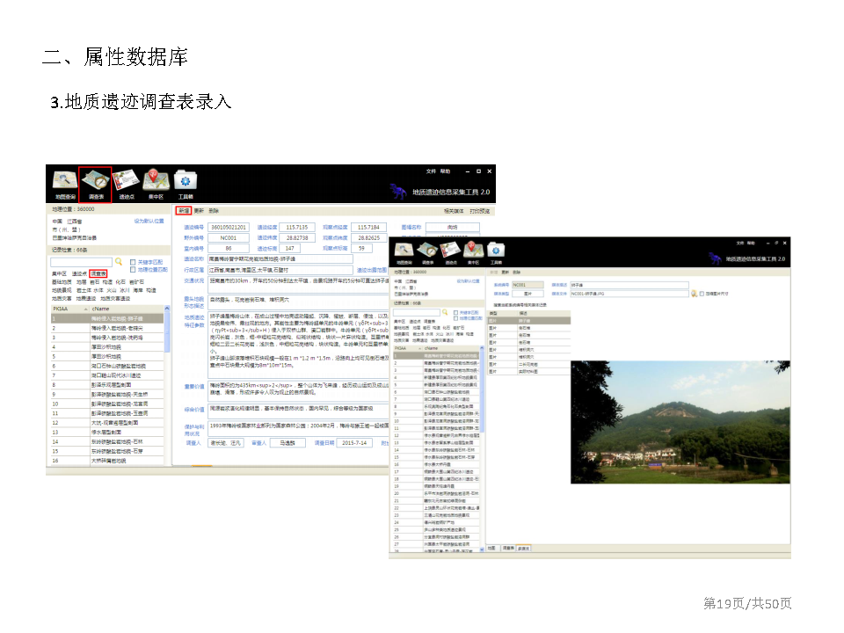This screenshot has width=844, height=633.
Task: Click search text box in left window
Action: click(81, 262)
